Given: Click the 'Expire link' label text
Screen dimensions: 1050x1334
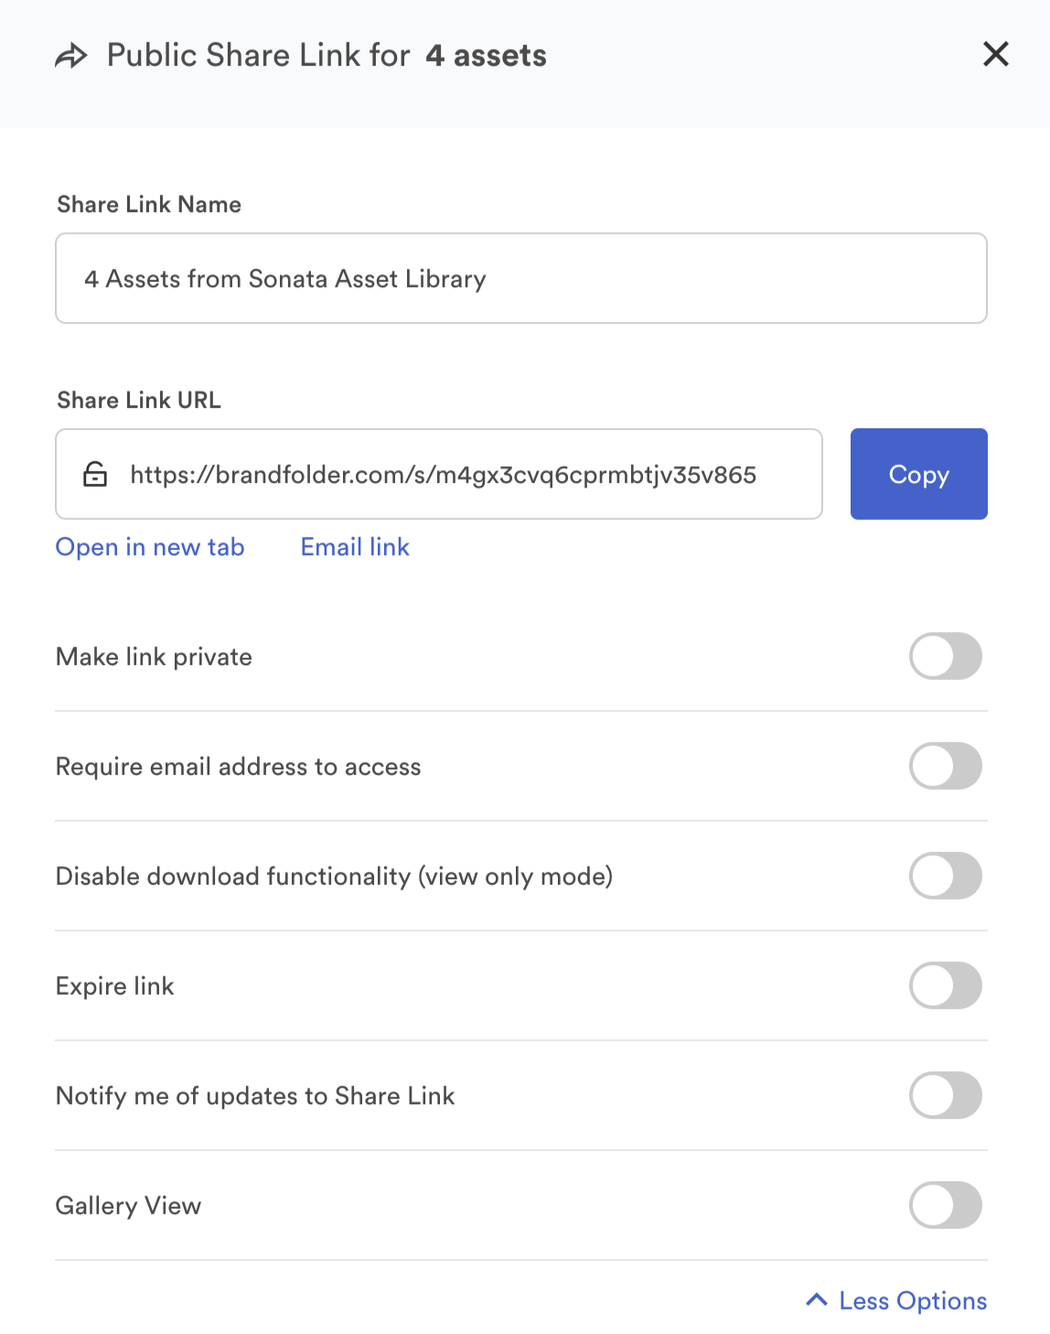Looking at the screenshot, I should pos(115,986).
